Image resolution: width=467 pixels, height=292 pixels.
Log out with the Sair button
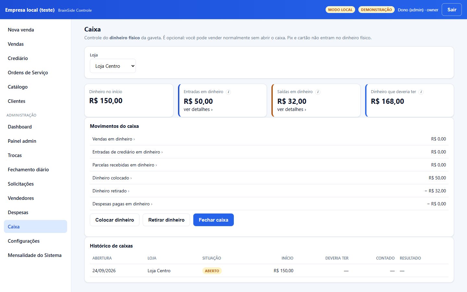click(452, 10)
